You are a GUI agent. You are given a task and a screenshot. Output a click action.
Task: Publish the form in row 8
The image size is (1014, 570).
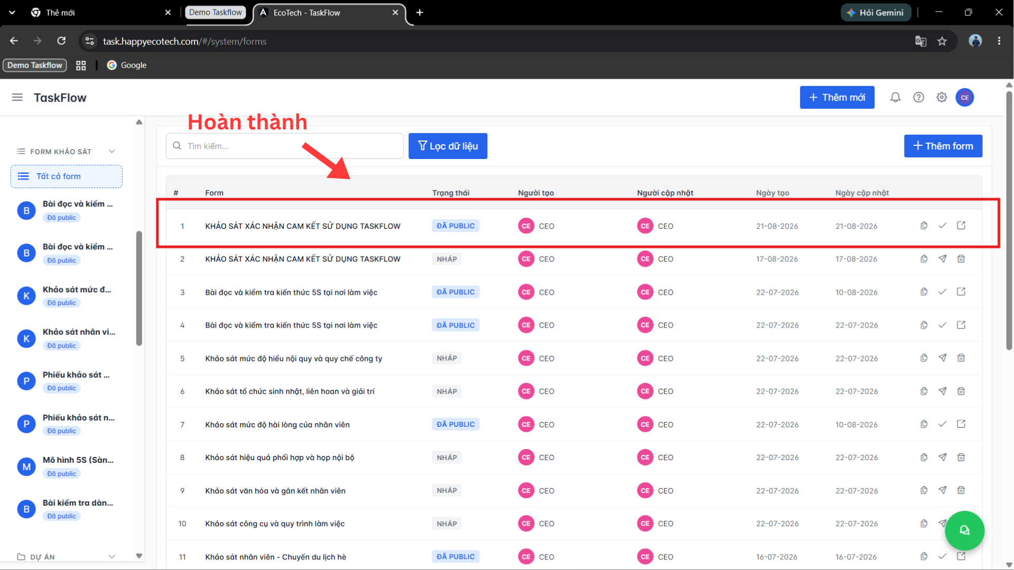(942, 457)
